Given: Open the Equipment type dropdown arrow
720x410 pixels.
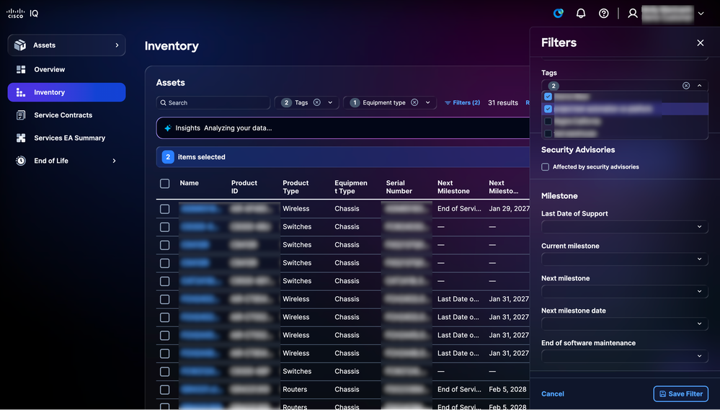Looking at the screenshot, I should (427, 102).
